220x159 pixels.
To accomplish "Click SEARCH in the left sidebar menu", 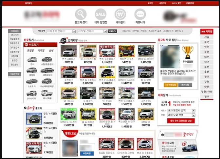I will point(15,35).
